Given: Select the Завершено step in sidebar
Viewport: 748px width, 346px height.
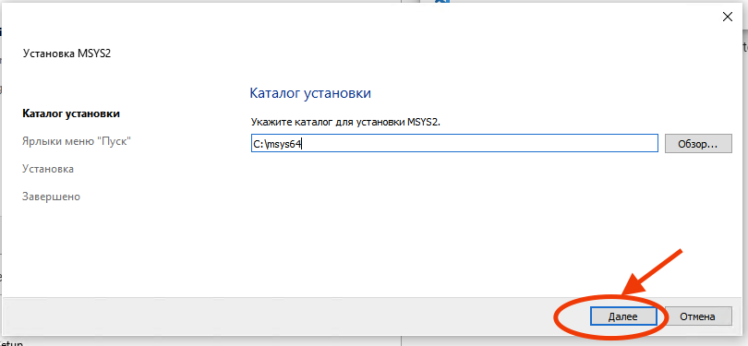Looking at the screenshot, I should (x=51, y=197).
